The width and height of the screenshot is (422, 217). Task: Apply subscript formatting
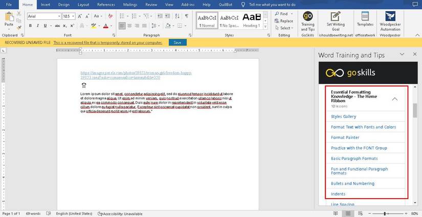point(65,26)
